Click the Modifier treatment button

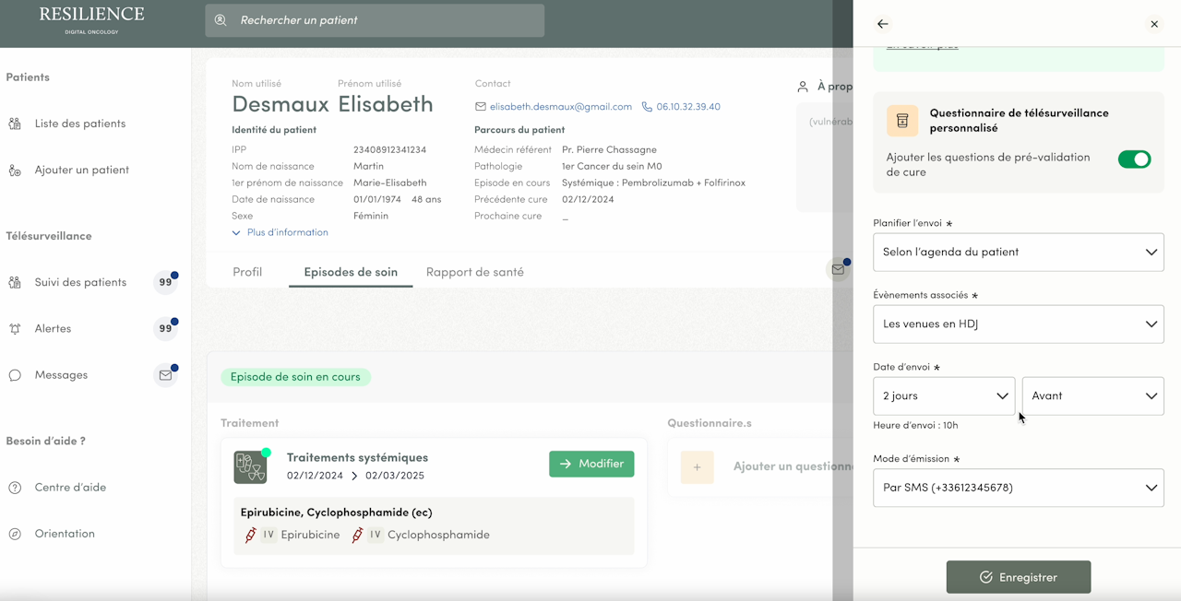[x=591, y=464]
